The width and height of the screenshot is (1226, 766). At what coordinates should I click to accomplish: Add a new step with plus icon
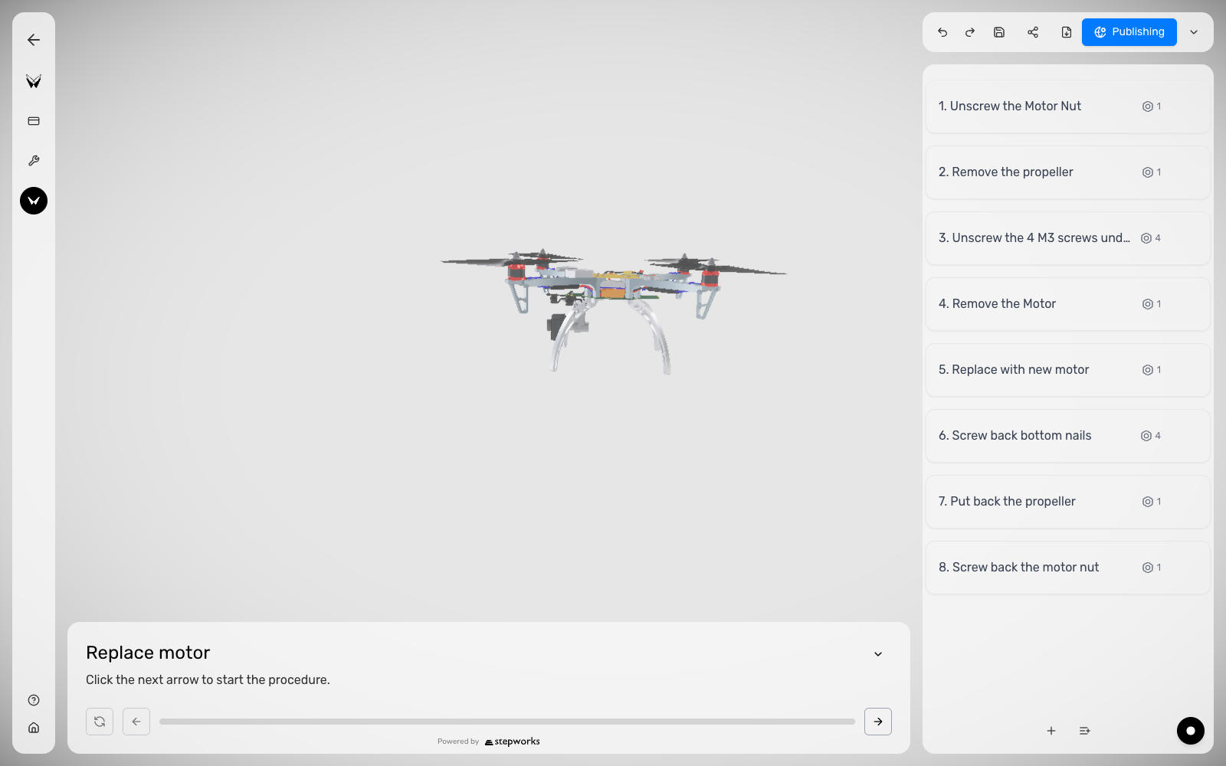[1051, 731]
